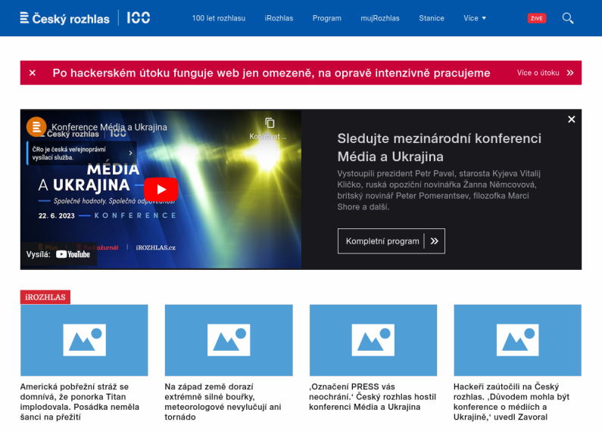Click the copy link icon on video
Image resolution: width=602 pixels, height=431 pixels.
click(270, 123)
